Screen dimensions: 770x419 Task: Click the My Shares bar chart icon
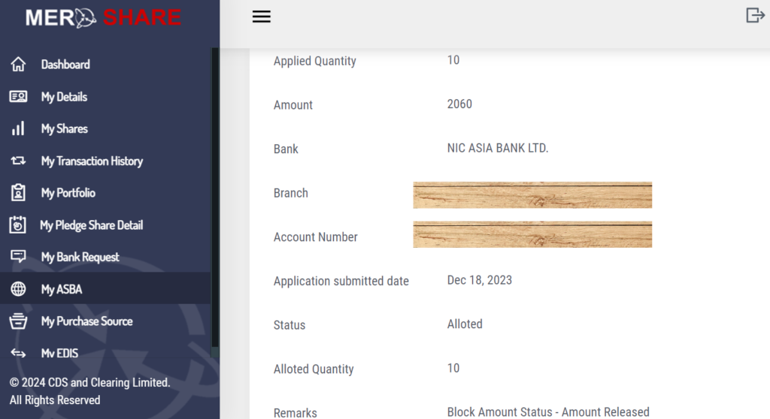coord(18,129)
